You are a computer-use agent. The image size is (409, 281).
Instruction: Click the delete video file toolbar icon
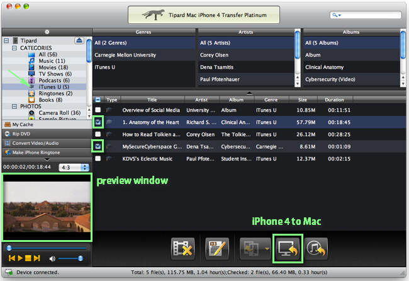183,249
